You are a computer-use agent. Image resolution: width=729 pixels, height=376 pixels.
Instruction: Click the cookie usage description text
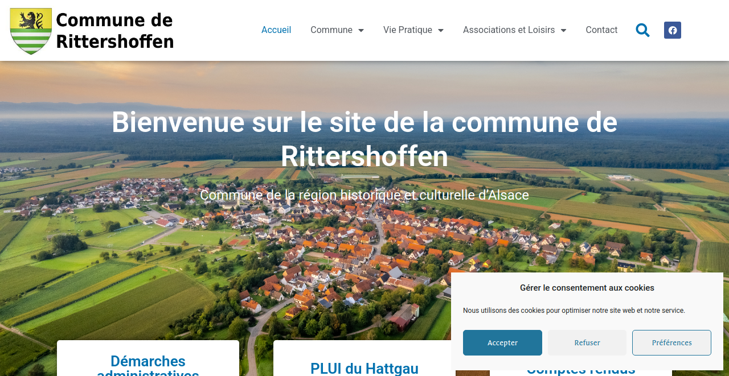pos(574,311)
